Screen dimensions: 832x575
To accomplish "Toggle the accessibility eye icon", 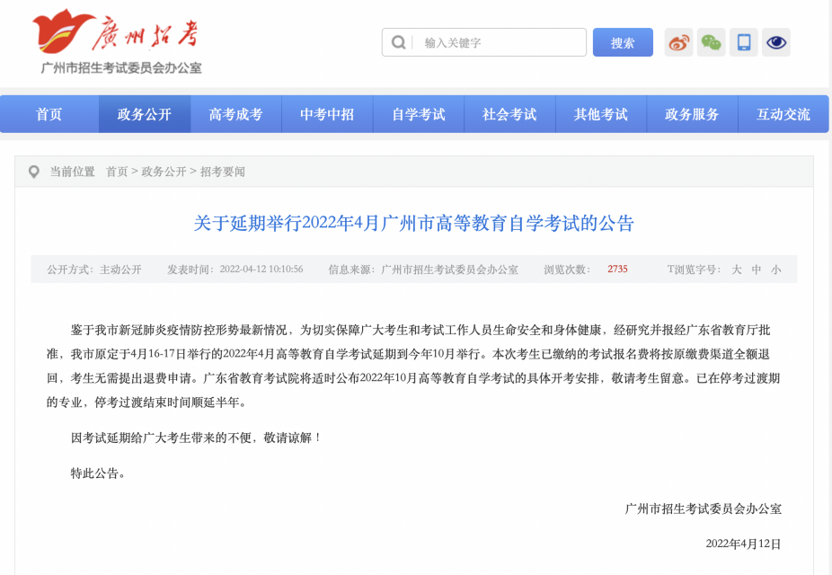I will 776,42.
